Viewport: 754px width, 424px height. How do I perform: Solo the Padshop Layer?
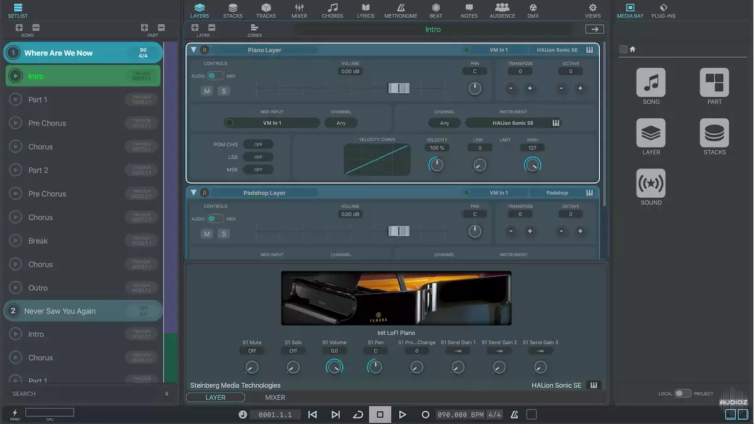coord(223,234)
